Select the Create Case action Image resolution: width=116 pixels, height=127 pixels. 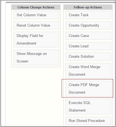pos(88,36)
